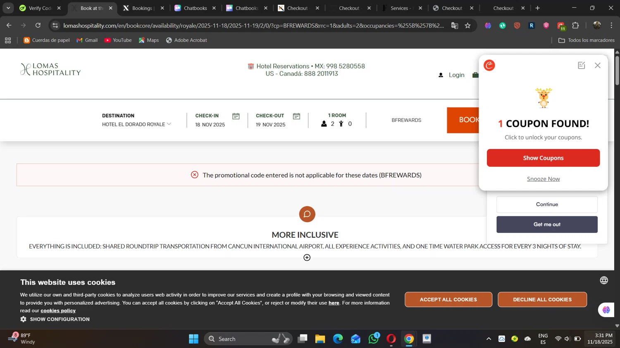Click the language globe icon in cookie banner
Viewport: 620px width, 348px height.
click(x=604, y=280)
